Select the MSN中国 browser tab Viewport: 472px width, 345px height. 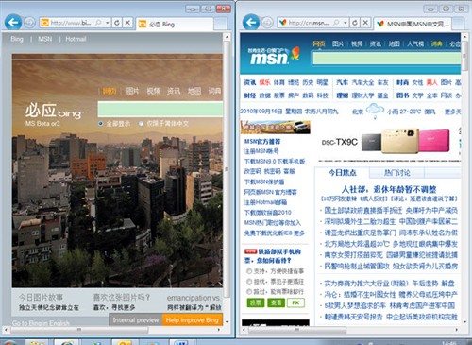tap(413, 24)
